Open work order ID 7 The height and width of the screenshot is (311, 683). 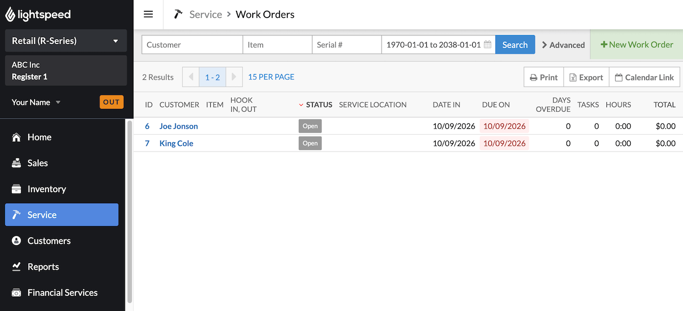(147, 143)
